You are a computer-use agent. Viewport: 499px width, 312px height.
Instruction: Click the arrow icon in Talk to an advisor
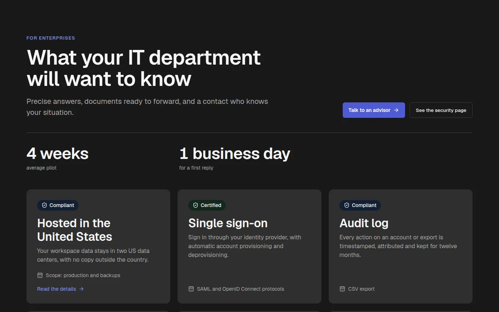tap(396, 110)
